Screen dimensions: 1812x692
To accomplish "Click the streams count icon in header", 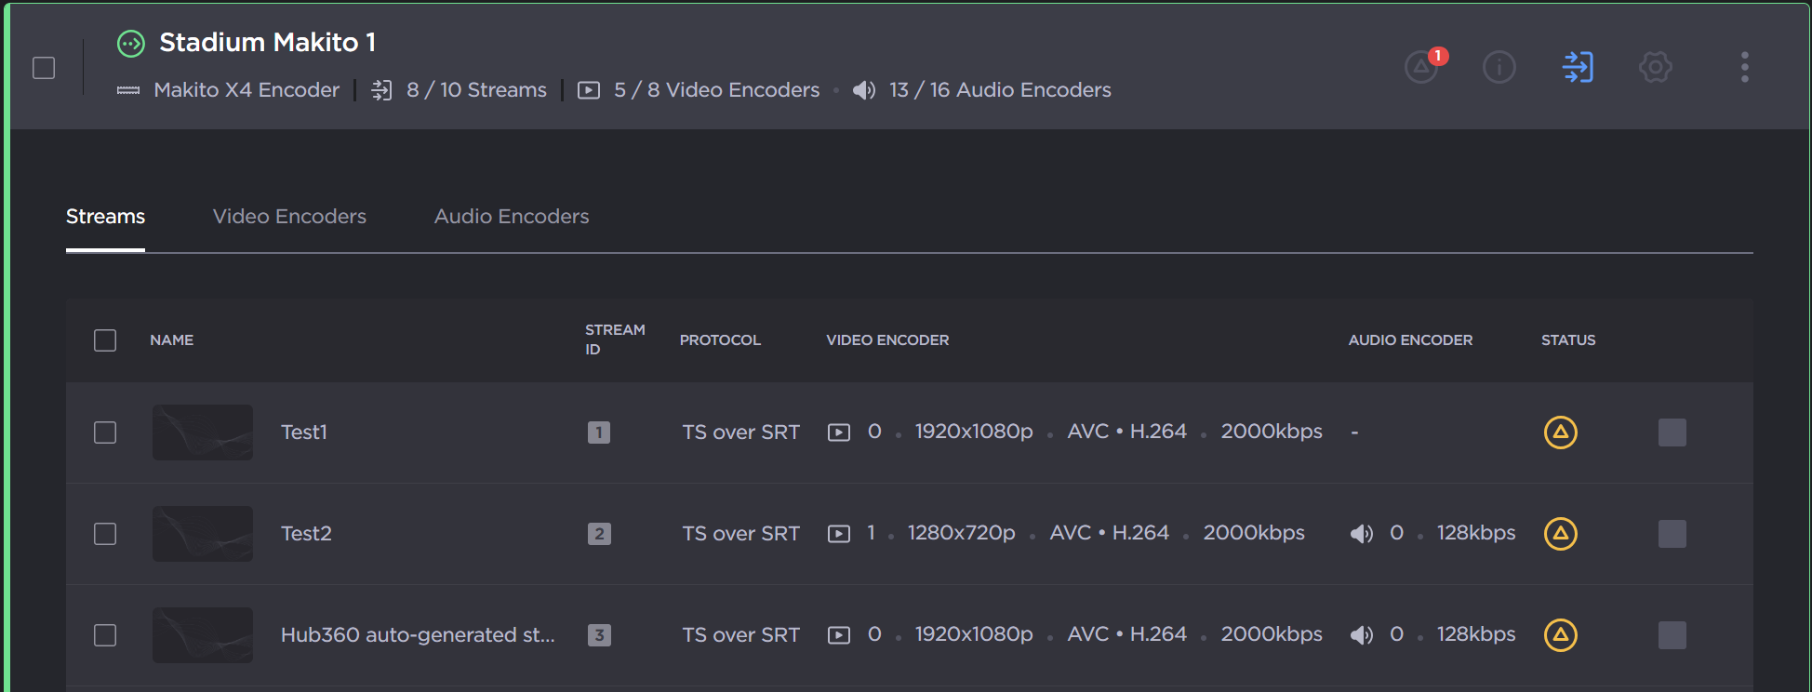I will 381,90.
